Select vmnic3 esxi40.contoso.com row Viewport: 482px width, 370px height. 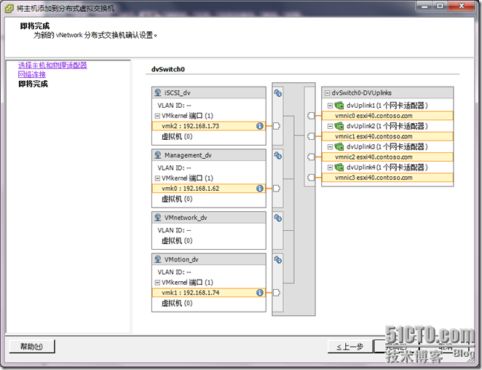point(387,178)
